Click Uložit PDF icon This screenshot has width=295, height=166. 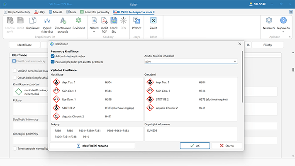tap(105, 21)
